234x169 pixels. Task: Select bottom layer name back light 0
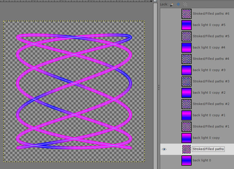point(202,160)
